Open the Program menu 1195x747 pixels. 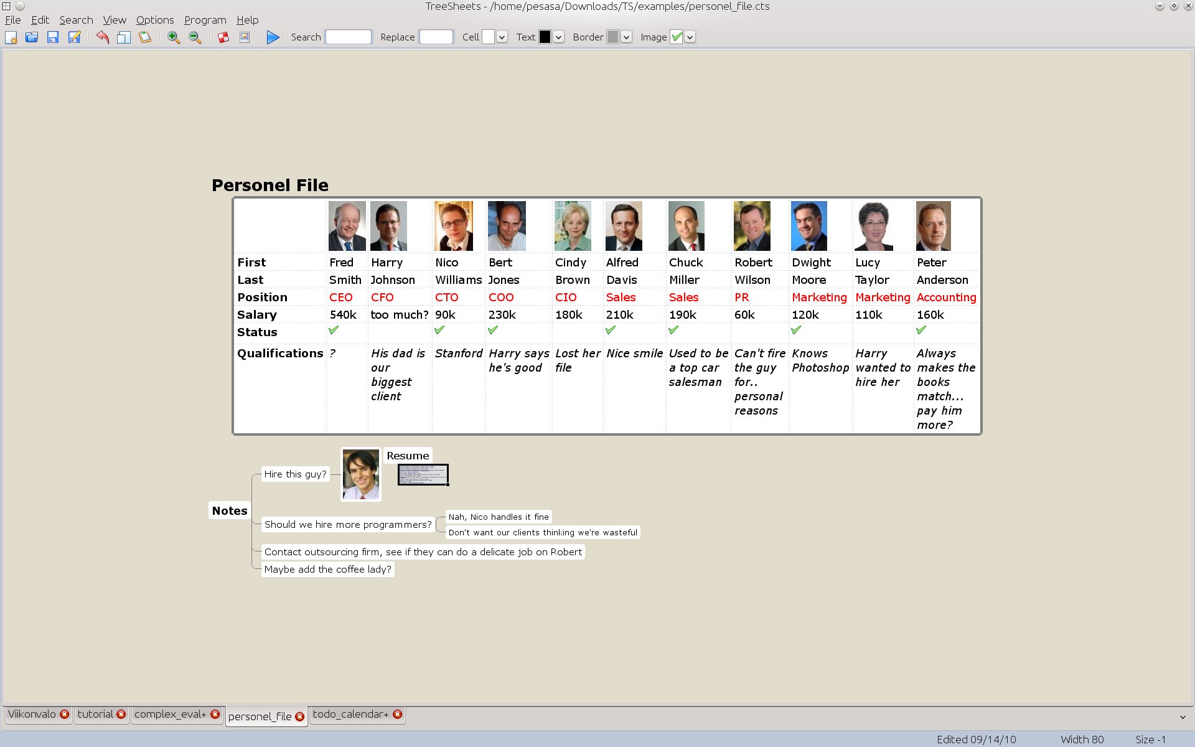point(205,20)
